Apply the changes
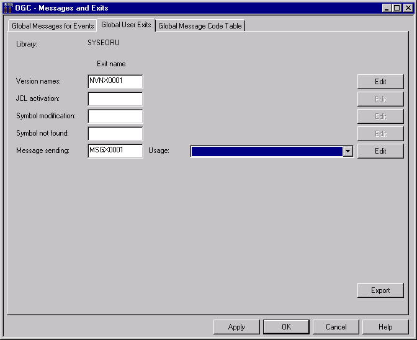 click(x=236, y=327)
